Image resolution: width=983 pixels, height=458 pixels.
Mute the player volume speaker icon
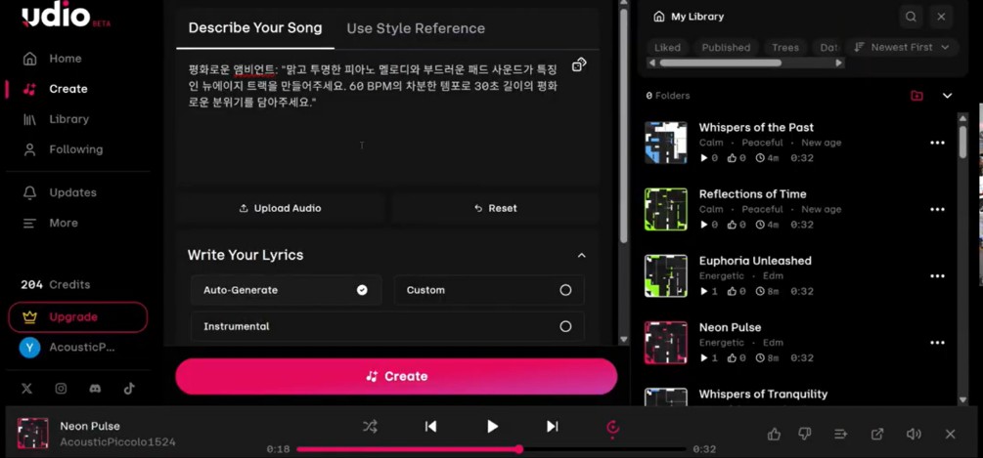[x=914, y=434]
